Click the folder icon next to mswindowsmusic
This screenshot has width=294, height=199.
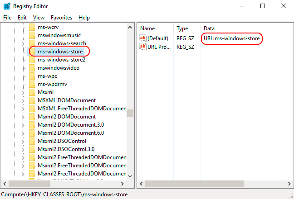point(32,35)
